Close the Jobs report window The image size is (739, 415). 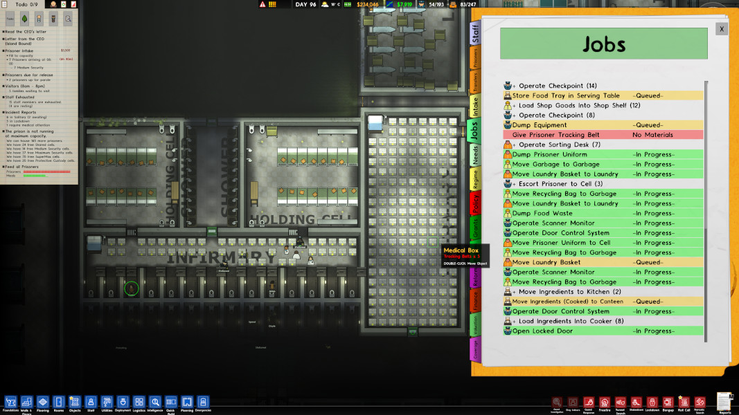722,29
